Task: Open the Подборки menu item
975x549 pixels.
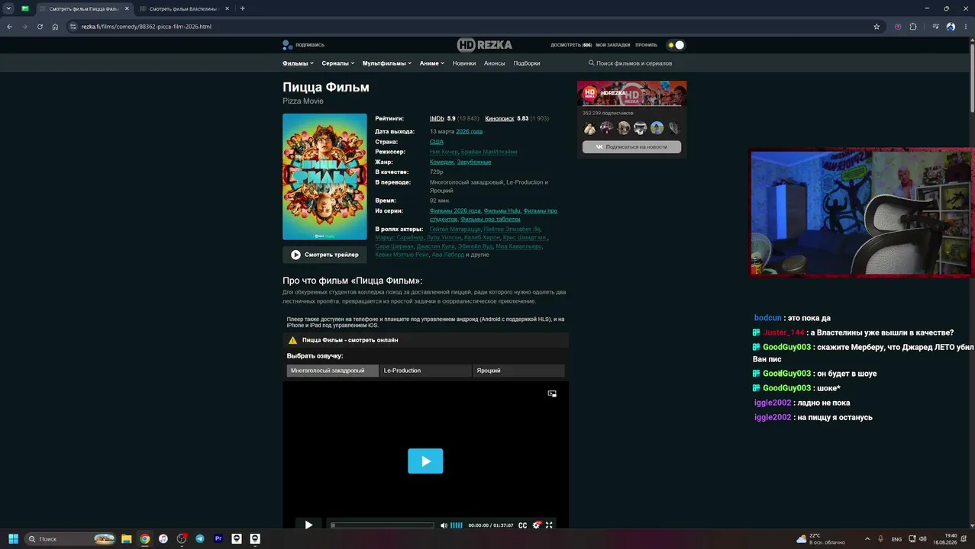Action: coord(527,63)
